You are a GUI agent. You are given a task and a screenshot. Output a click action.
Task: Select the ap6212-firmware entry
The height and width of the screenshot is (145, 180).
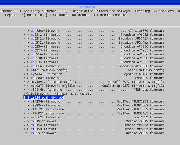(x=94, y=35)
